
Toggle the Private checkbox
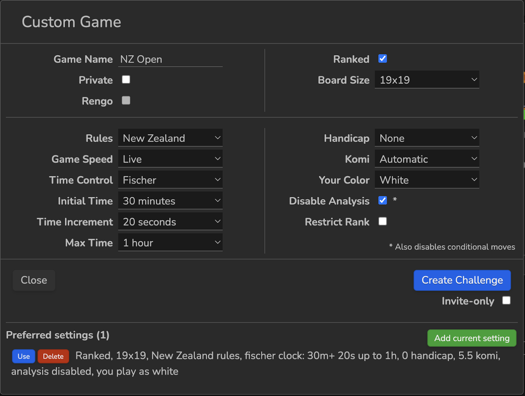coord(126,80)
